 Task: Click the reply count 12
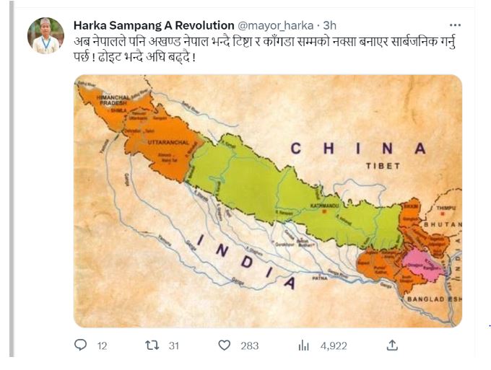click(x=102, y=346)
